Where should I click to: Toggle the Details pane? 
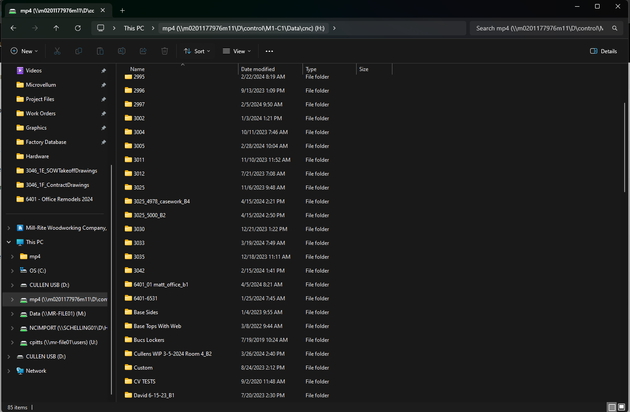click(604, 51)
